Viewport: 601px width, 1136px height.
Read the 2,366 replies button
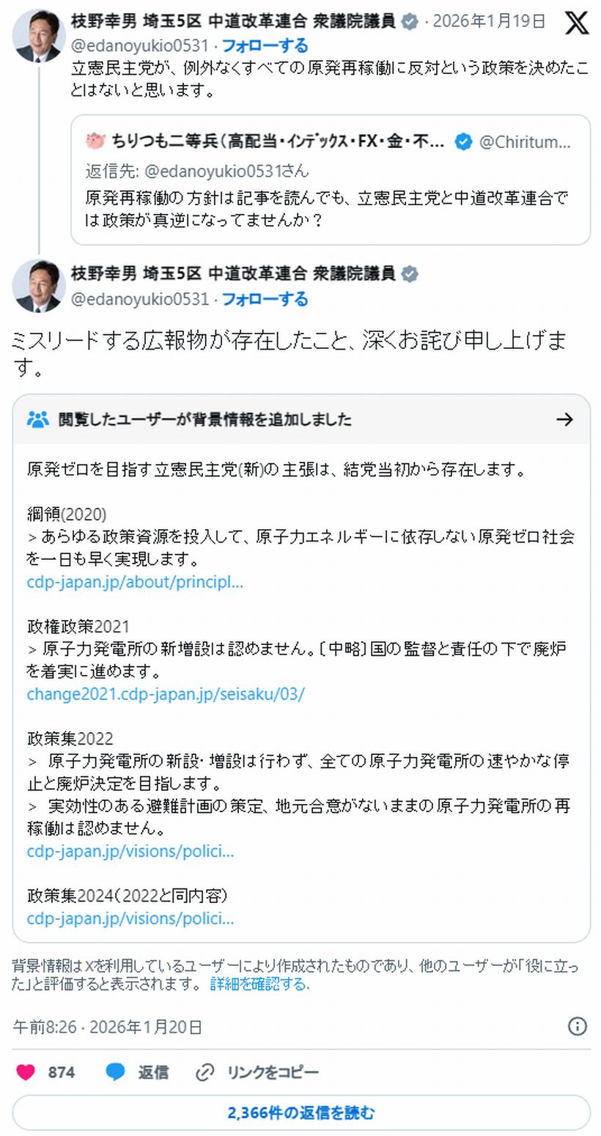click(301, 1113)
